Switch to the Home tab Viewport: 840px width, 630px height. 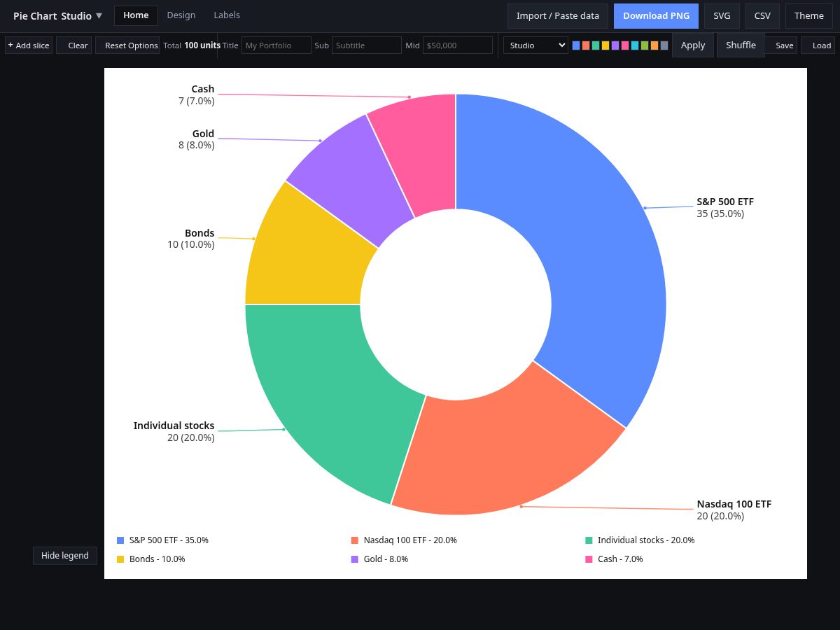tap(136, 15)
